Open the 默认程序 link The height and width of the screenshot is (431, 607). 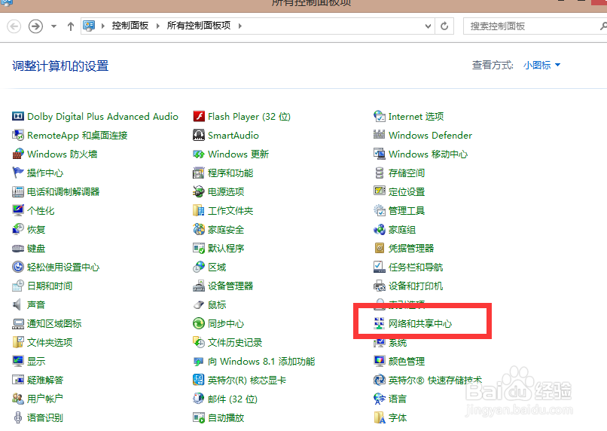[226, 248]
